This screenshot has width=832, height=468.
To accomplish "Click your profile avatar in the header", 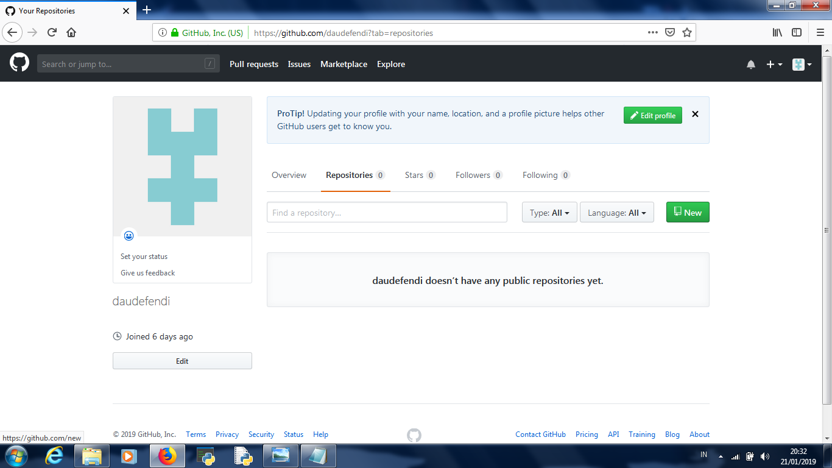I will 798,64.
